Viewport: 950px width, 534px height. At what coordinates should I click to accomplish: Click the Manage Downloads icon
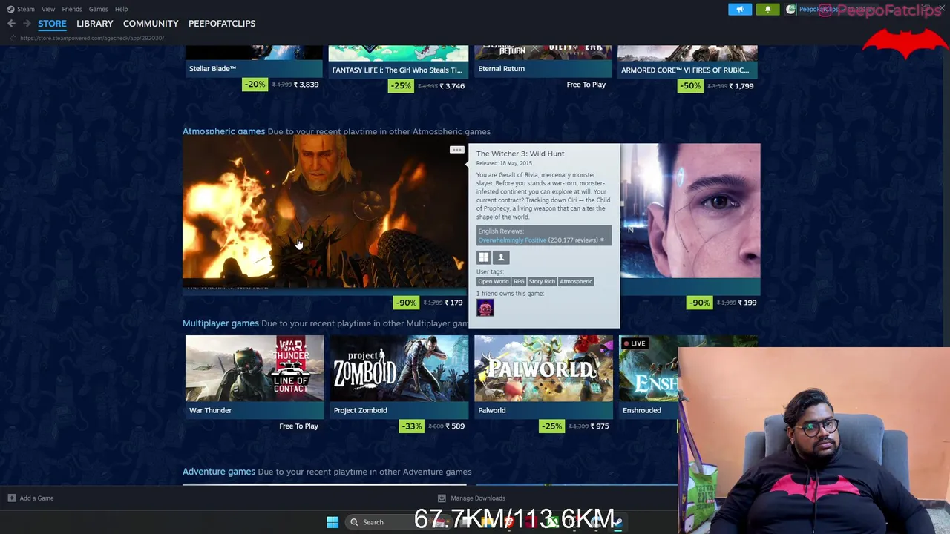pyautogui.click(x=442, y=498)
